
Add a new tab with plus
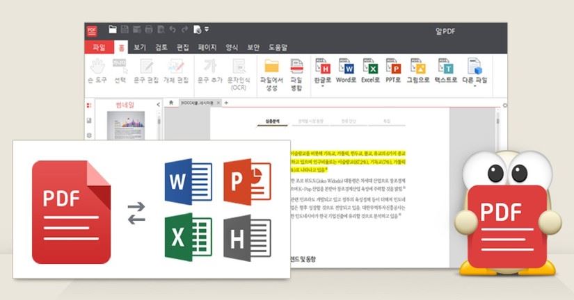click(226, 103)
